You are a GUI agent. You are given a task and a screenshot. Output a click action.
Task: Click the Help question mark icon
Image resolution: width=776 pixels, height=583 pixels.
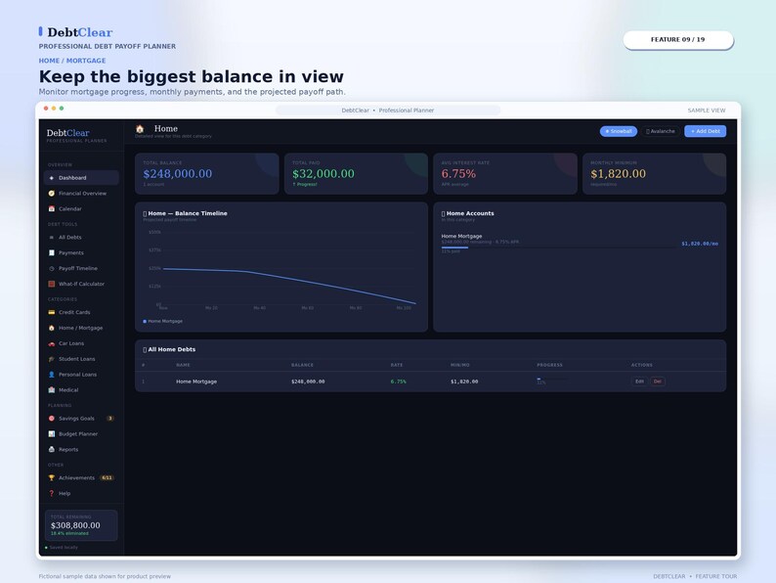tap(52, 493)
